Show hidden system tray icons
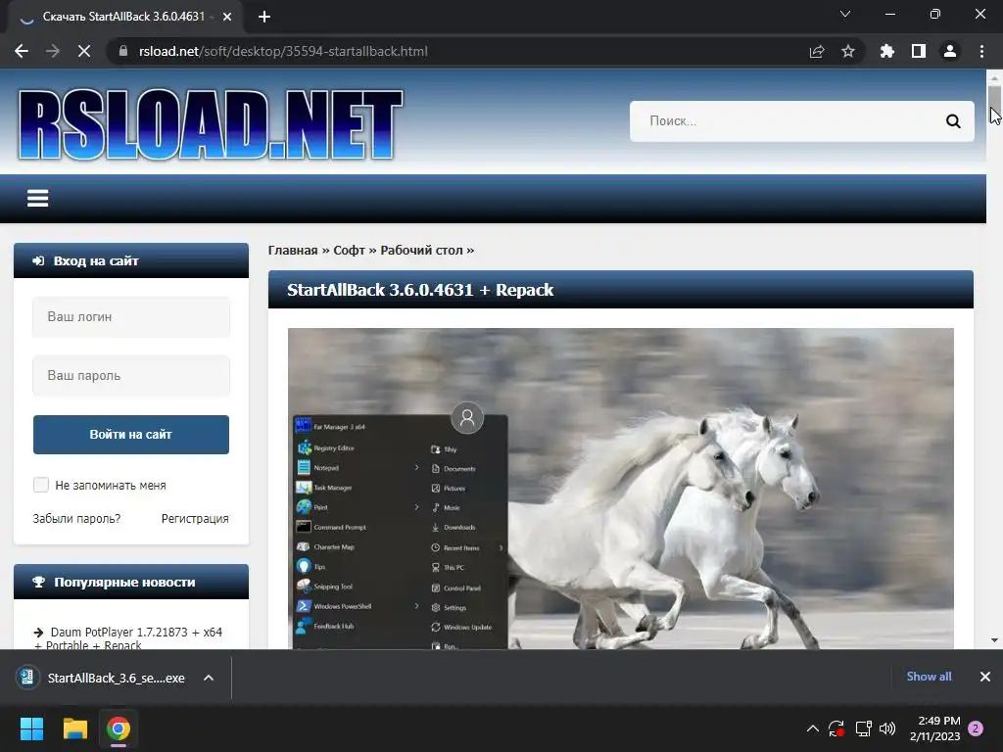 pos(812,728)
